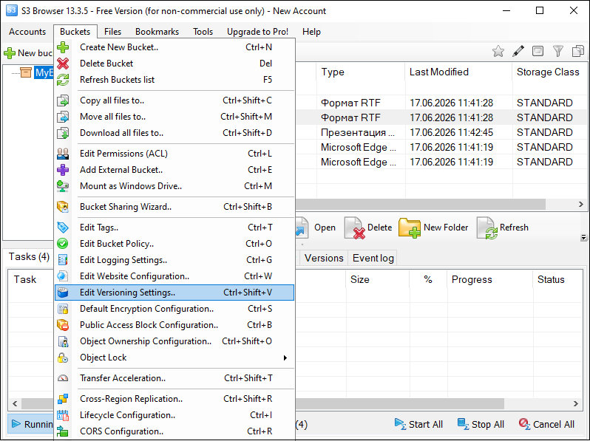Image resolution: width=590 pixels, height=441 pixels.
Task: Open the Accounts menu
Action: point(27,32)
